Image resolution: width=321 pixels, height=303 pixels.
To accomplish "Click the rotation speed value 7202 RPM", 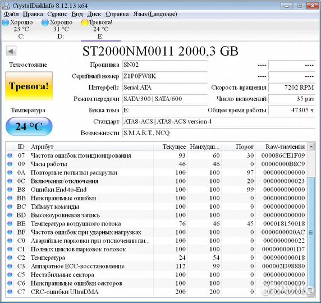I will tap(292, 88).
